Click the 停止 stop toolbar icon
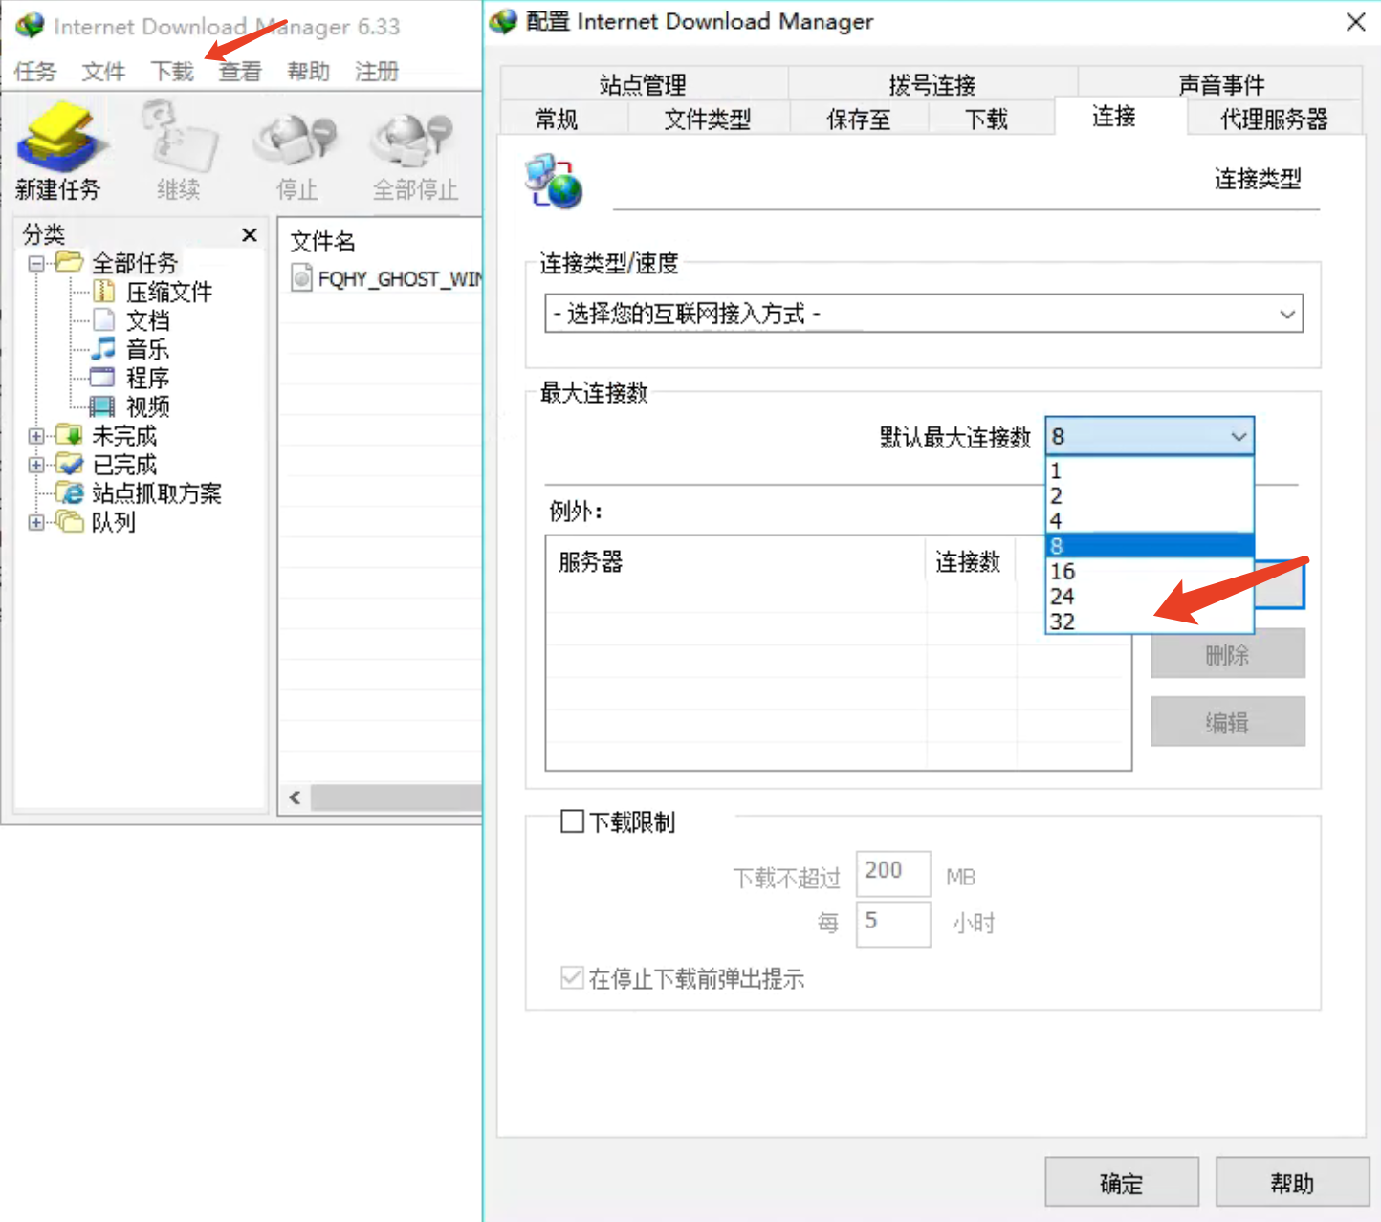The height and width of the screenshot is (1222, 1381). (296, 139)
